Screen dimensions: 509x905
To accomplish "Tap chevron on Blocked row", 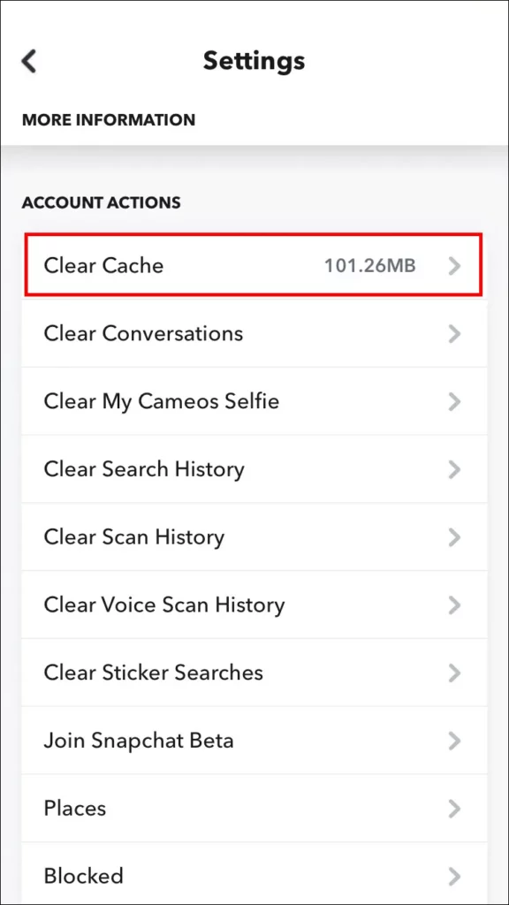I will pos(455,876).
